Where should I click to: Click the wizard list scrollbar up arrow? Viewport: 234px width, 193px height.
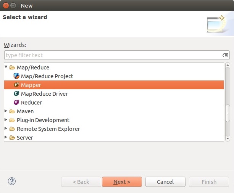(228, 65)
